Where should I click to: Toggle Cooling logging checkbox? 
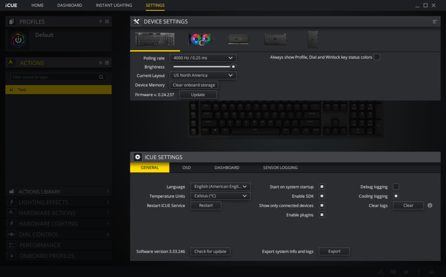pyautogui.click(x=396, y=196)
